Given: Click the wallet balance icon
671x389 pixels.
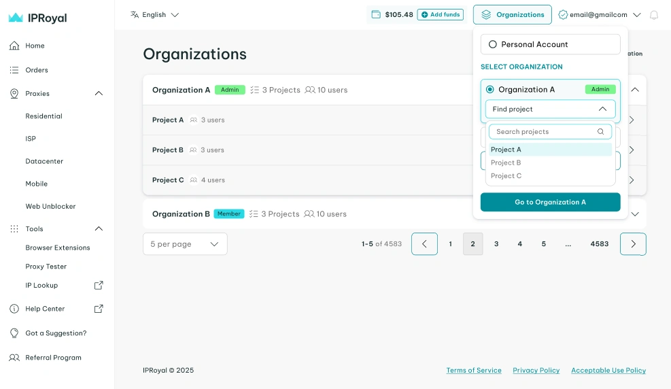Looking at the screenshot, I should coord(375,14).
